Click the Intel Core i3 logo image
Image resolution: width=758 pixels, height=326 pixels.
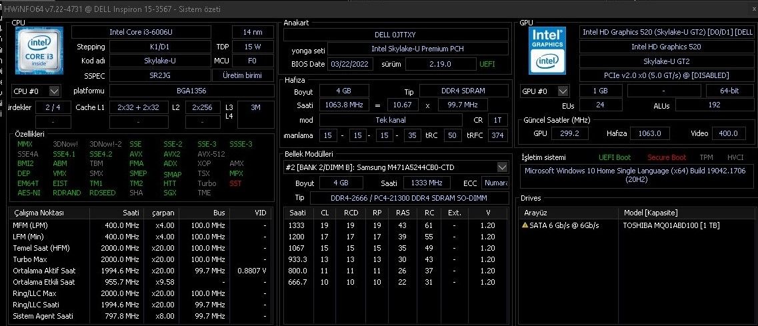(39, 50)
